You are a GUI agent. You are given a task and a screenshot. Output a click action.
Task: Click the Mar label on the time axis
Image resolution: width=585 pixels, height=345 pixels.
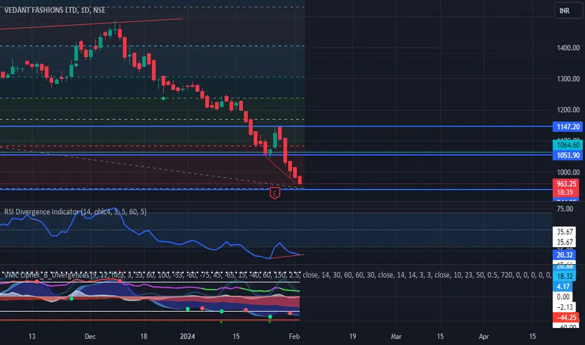pyautogui.click(x=396, y=336)
